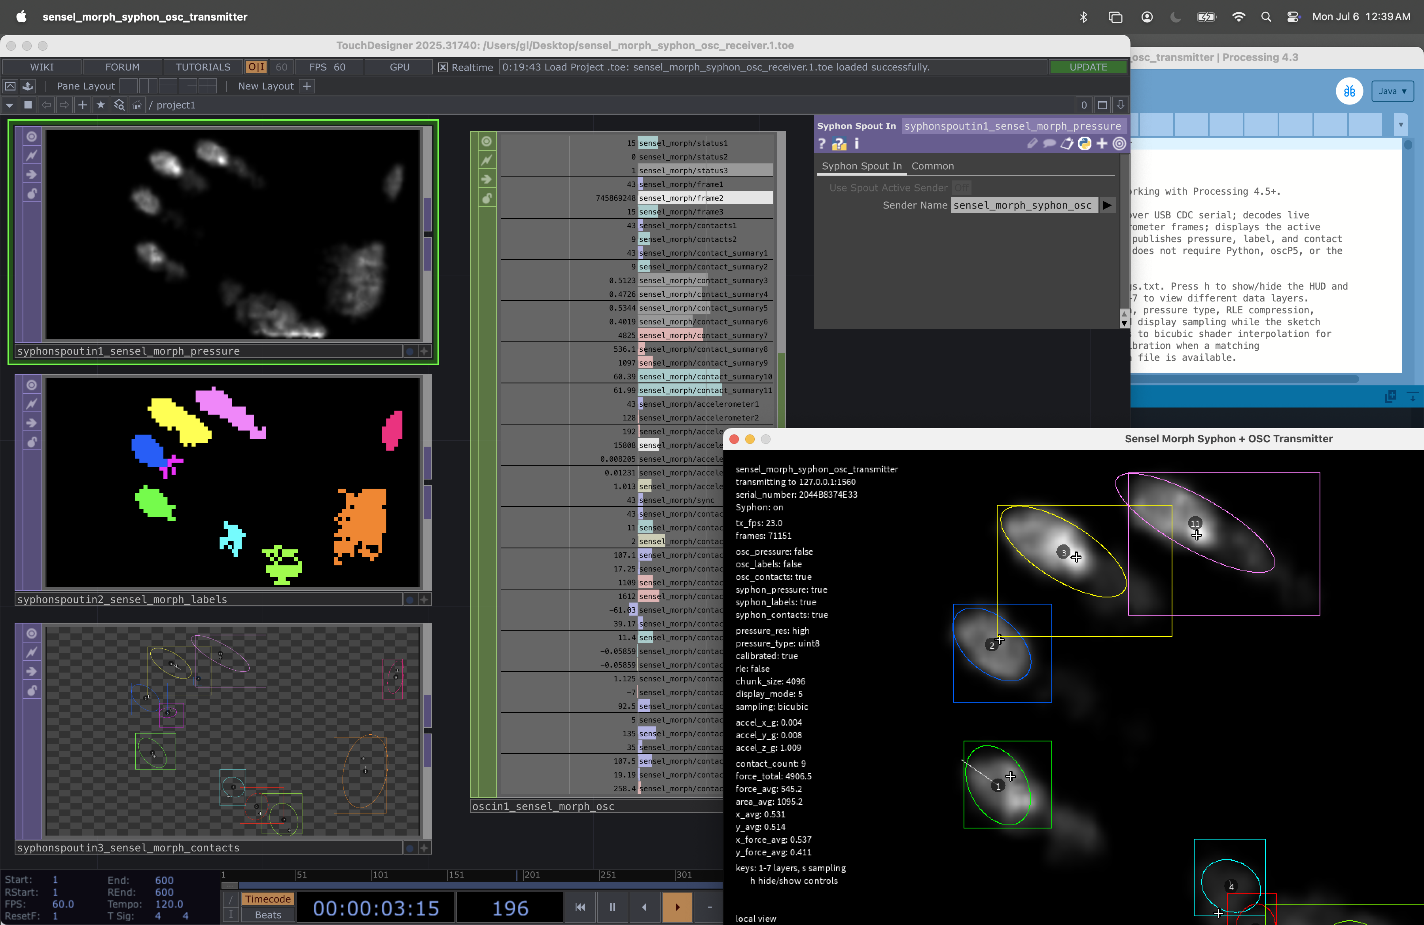This screenshot has height=925, width=1424.
Task: Click the GPU monitor button
Action: pyautogui.click(x=399, y=68)
